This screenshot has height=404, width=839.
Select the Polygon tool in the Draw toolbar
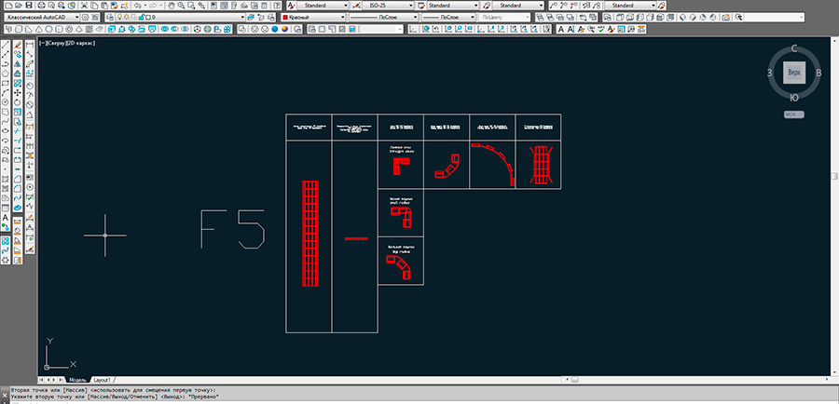6,74
